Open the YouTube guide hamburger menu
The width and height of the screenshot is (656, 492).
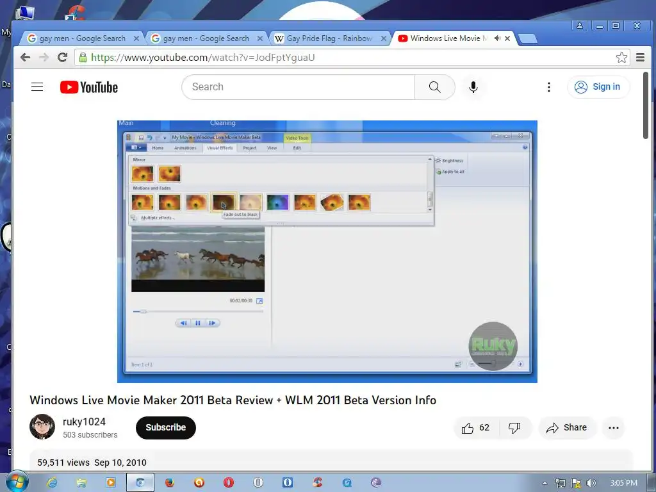click(37, 86)
